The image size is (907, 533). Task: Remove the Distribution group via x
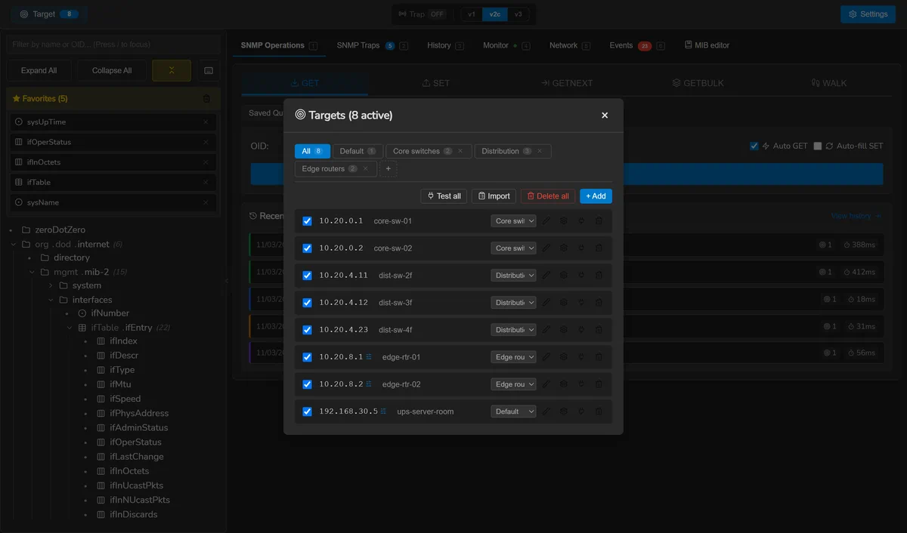[x=540, y=151]
